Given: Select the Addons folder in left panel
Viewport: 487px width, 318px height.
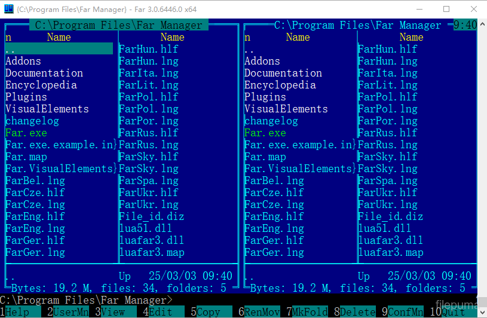Looking at the screenshot, I should pos(23,61).
